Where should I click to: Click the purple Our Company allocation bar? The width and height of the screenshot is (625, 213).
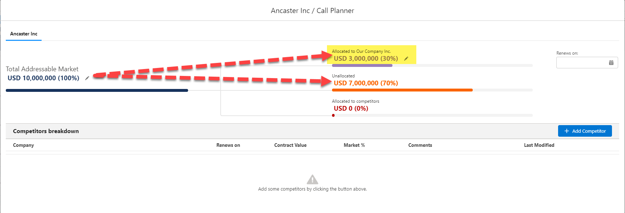pyautogui.click(x=362, y=65)
